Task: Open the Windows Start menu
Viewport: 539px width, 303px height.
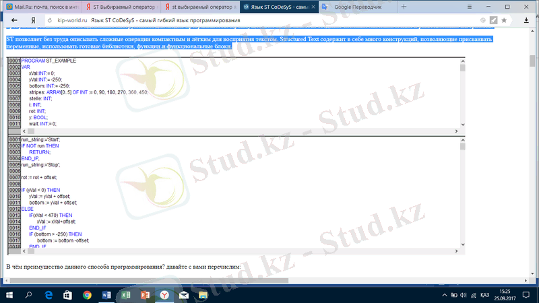Action: 9,295
